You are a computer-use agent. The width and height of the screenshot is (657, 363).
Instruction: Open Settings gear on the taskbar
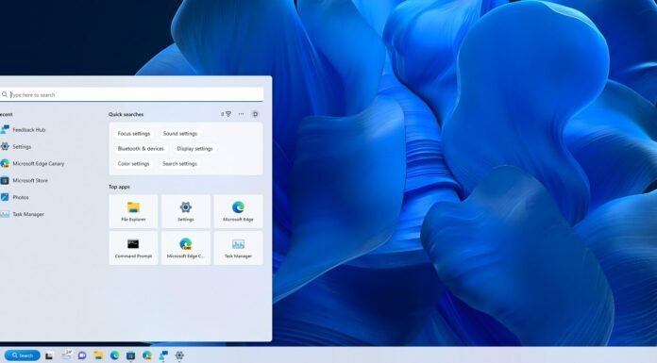click(179, 355)
